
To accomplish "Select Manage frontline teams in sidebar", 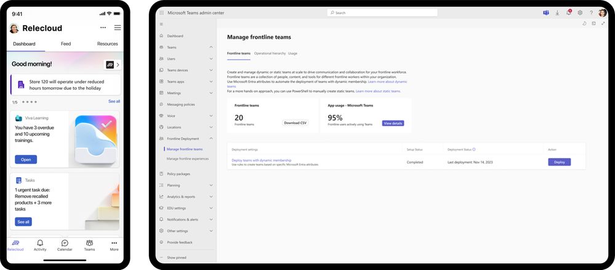I will point(184,149).
